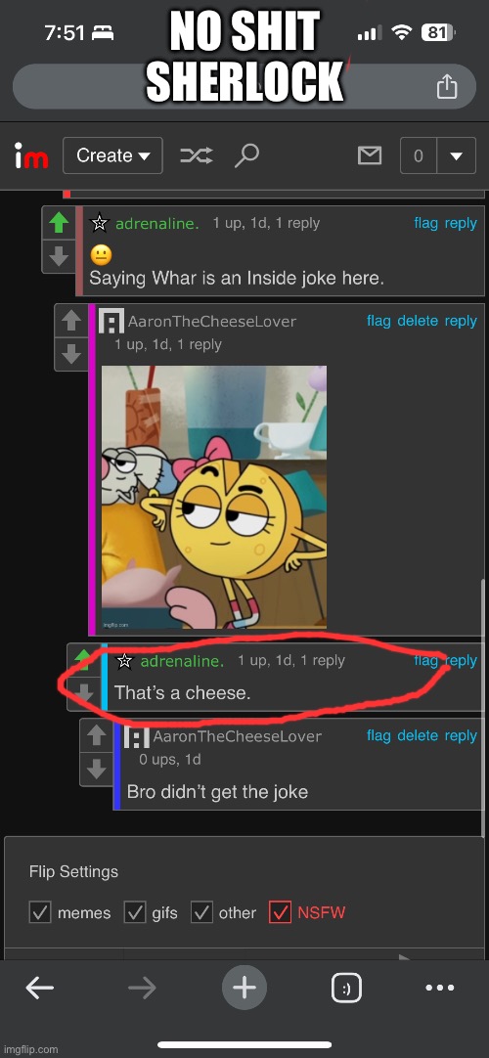
Task: Reply to adrenaline's Whar inside joke comment
Action: click(461, 223)
